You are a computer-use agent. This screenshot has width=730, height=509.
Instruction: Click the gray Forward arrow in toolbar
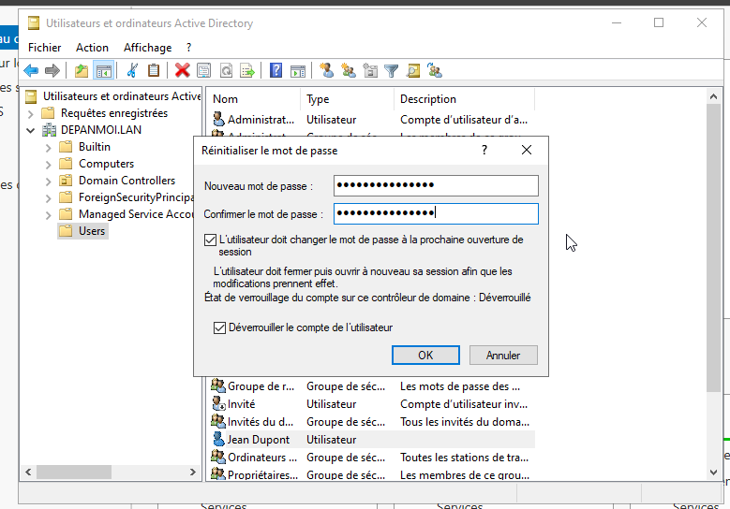[52, 71]
